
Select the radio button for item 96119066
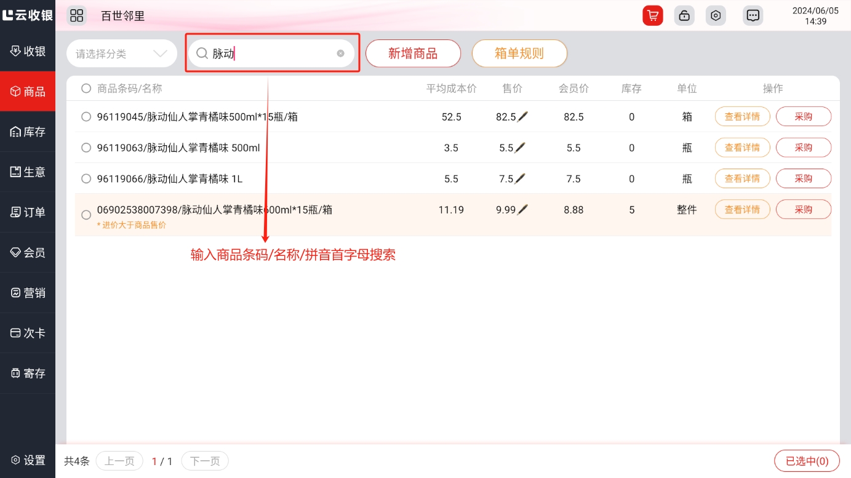coord(86,179)
